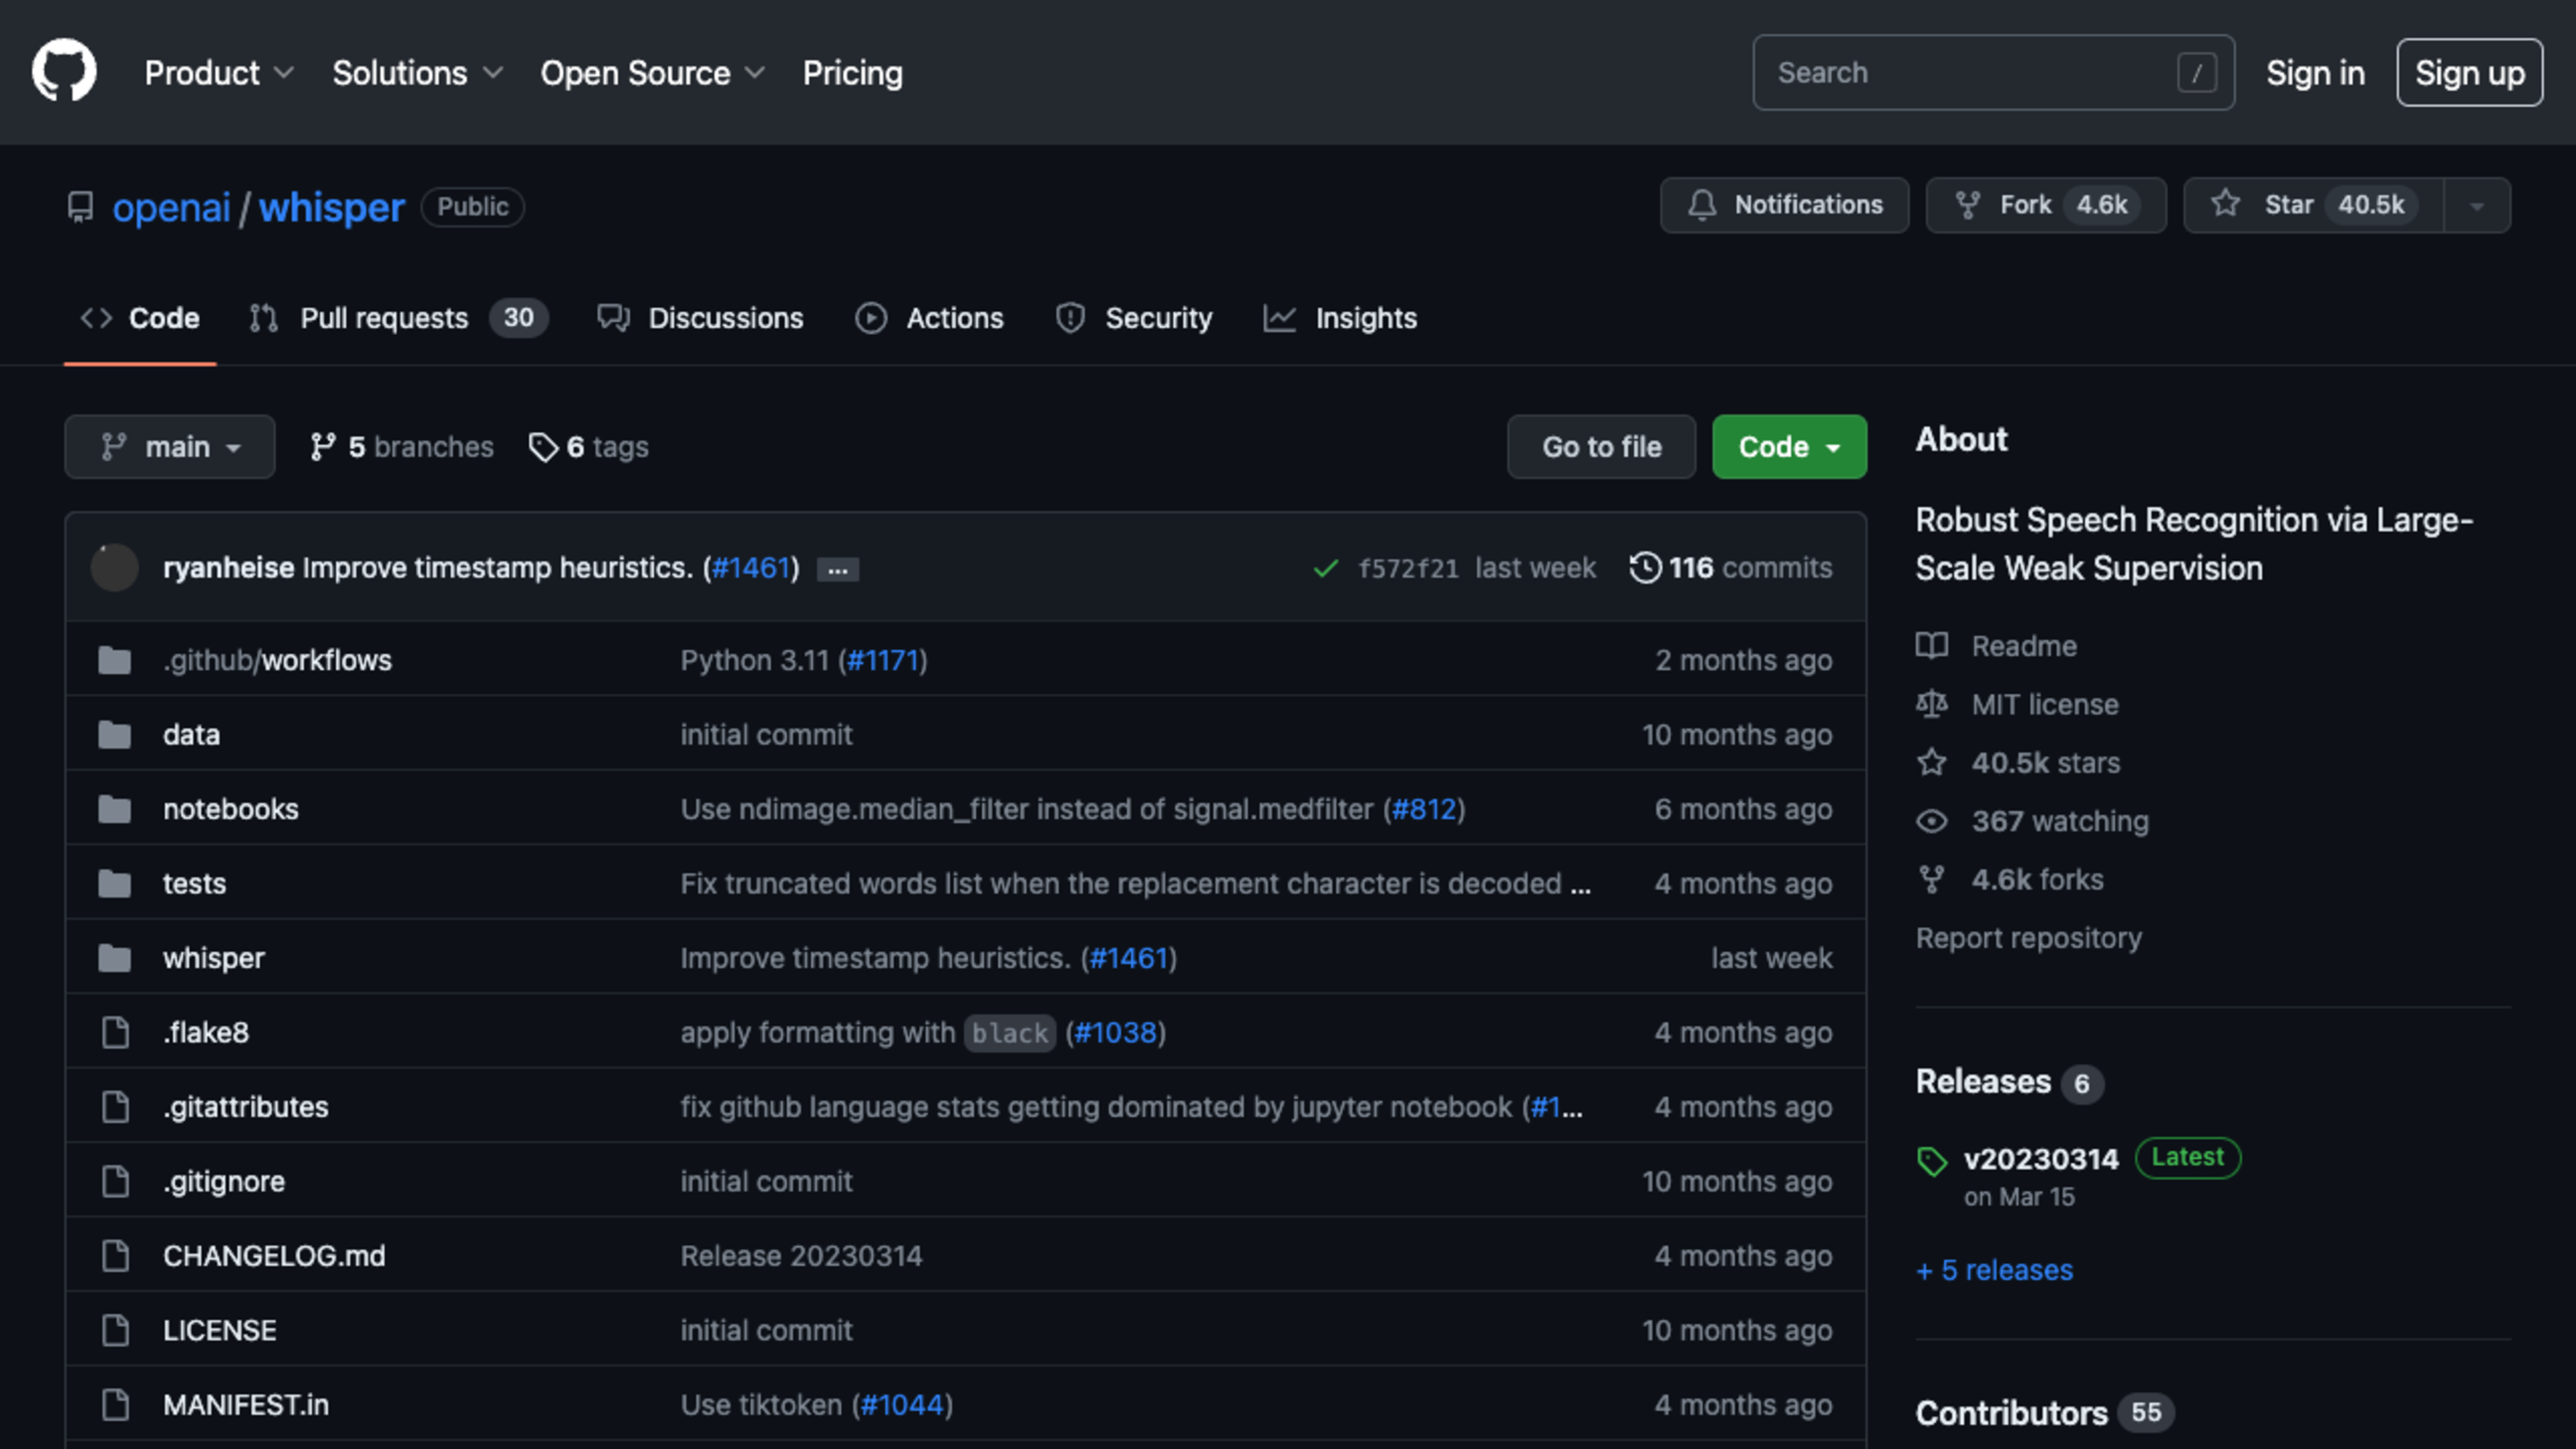
Task: Click the star icon beside 40.5k stars
Action: pos(1931,762)
